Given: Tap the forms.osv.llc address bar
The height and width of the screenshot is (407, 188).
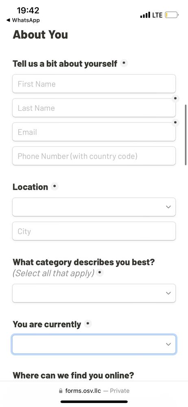Looking at the screenshot, I should [94, 391].
